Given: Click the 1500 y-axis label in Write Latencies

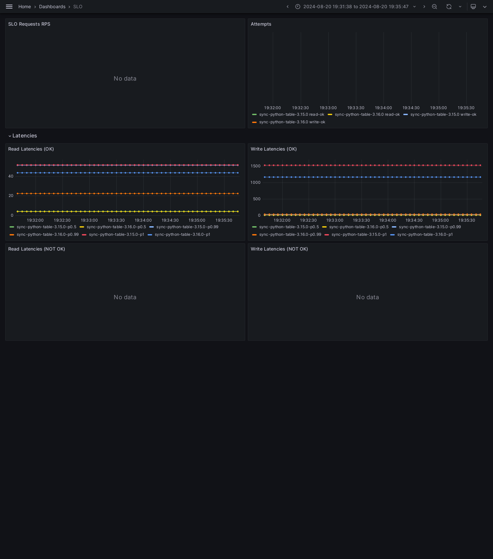Looking at the screenshot, I should [x=255, y=166].
